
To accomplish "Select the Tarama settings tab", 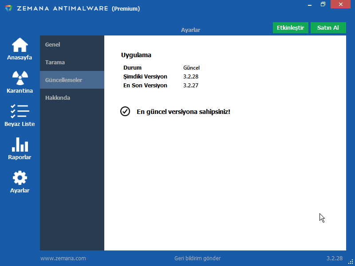I will click(72, 62).
